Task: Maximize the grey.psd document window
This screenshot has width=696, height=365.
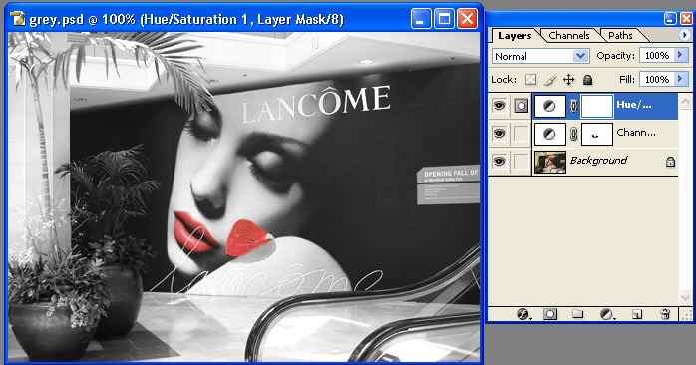Action: pos(444,19)
